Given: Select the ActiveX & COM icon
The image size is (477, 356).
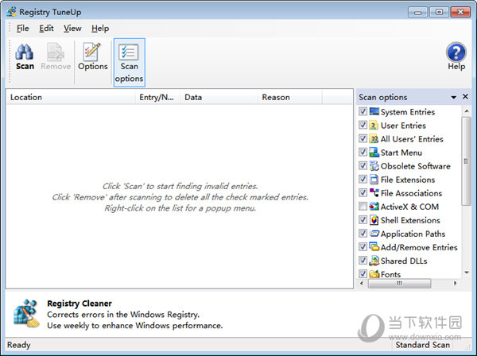Looking at the screenshot, I should (374, 207).
